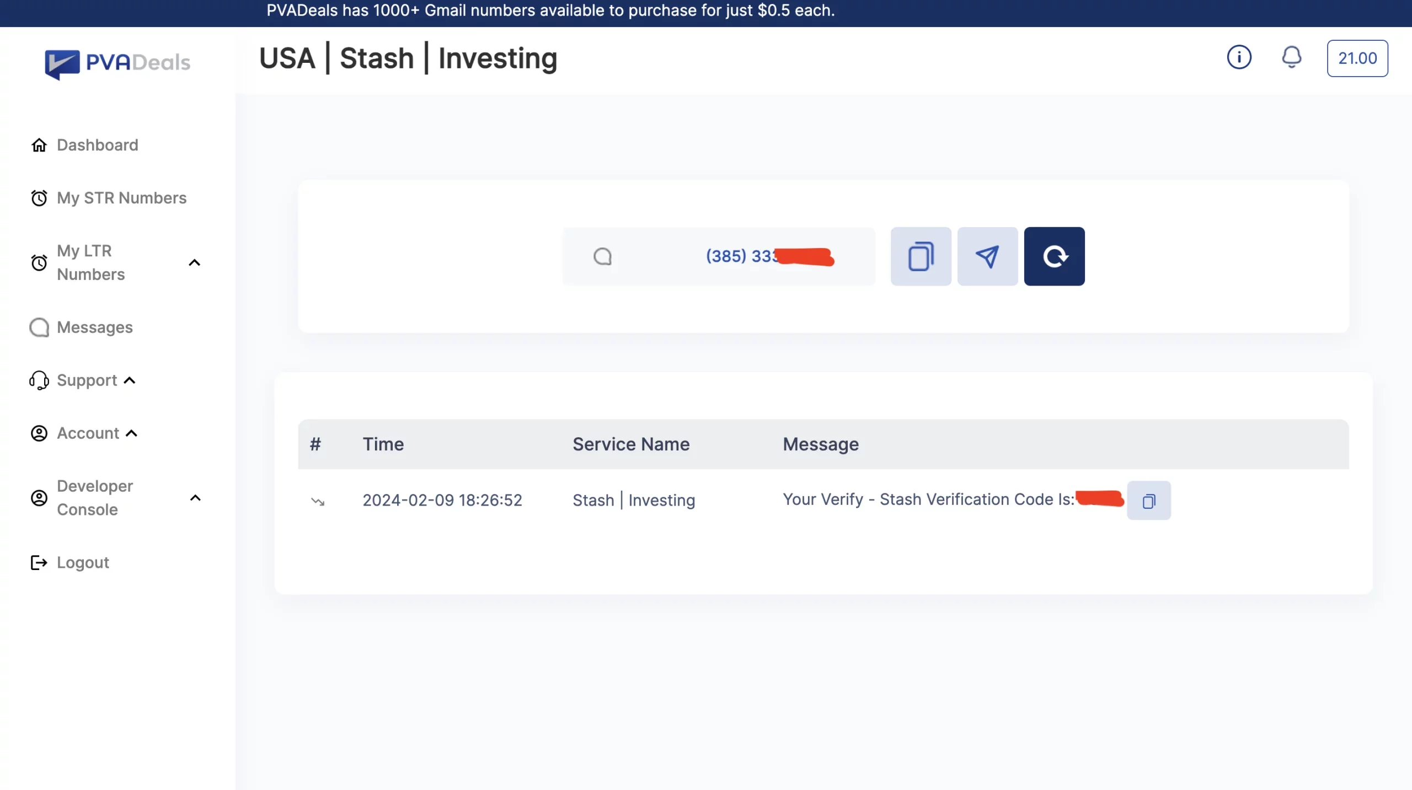1412x790 pixels.
Task: Open Dashboard from sidebar
Action: [x=97, y=145]
